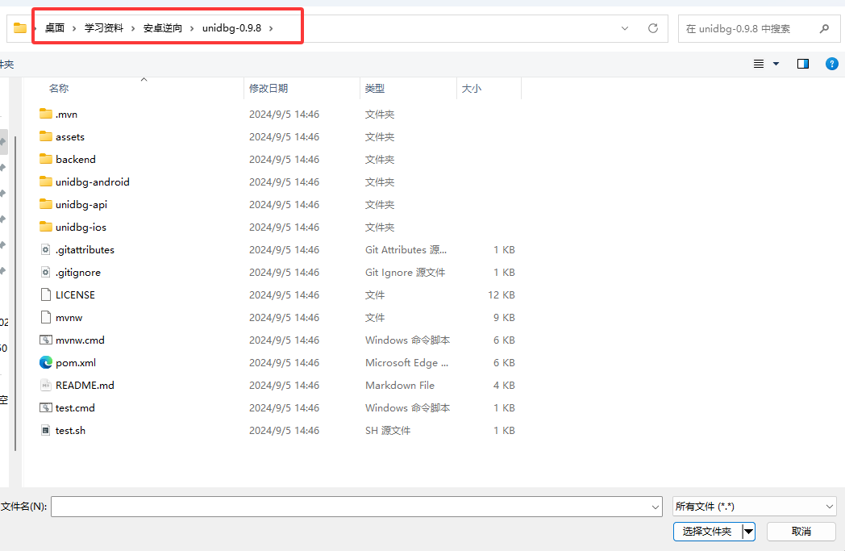This screenshot has width=845, height=551.
Task: Select the unidbg-ios folder icon
Action: tap(46, 227)
